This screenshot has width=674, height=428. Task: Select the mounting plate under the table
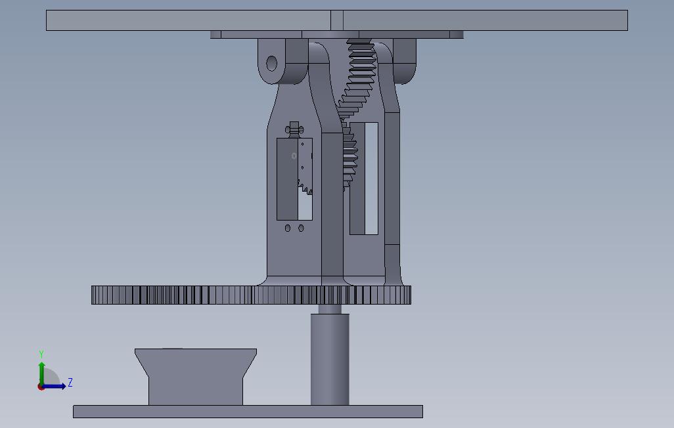pos(336,34)
